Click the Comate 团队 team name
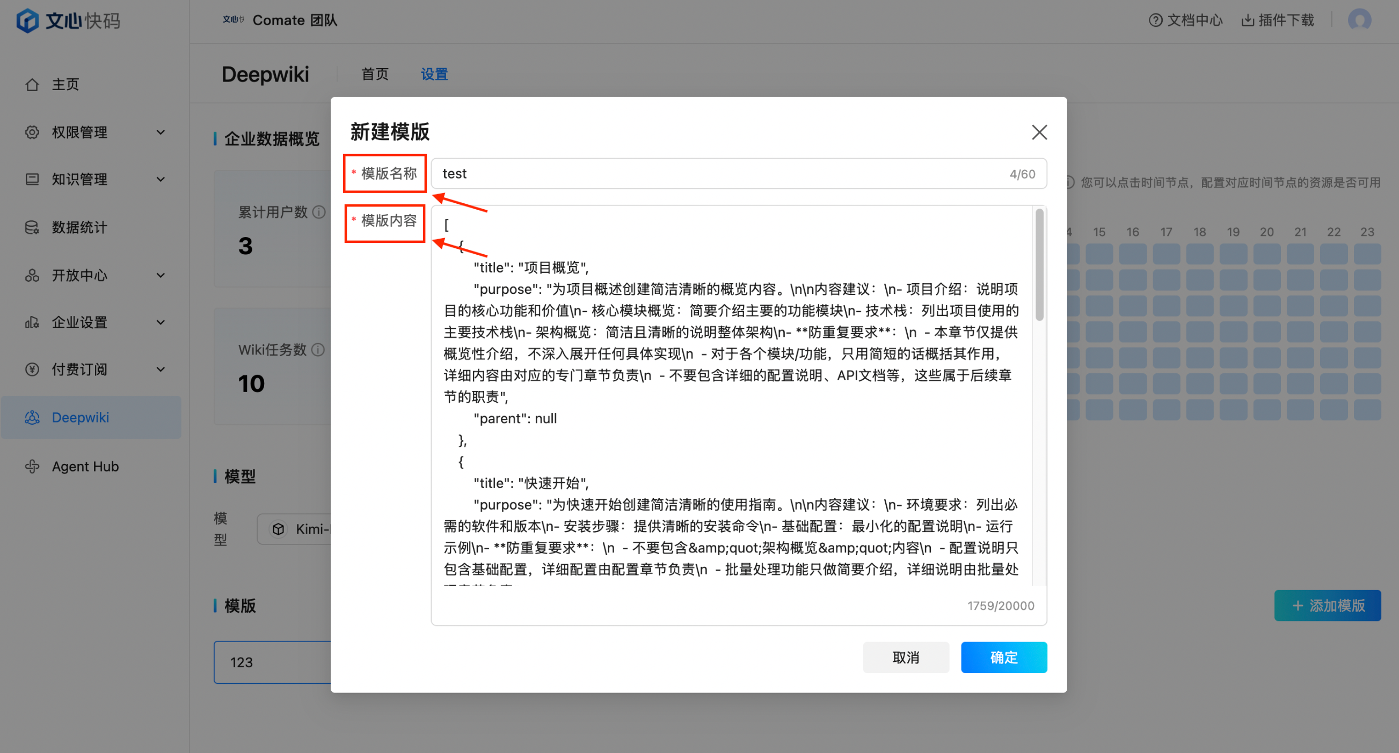This screenshot has width=1399, height=753. [295, 20]
